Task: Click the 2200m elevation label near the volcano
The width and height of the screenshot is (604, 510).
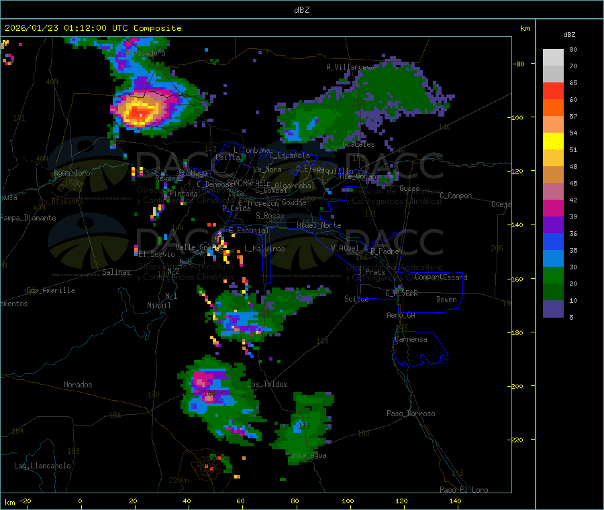Action: pos(179,481)
